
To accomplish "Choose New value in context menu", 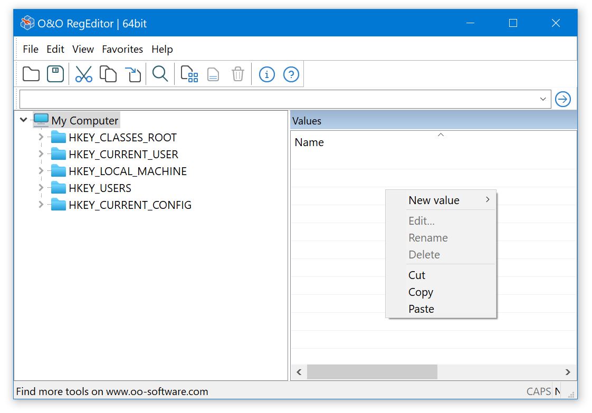I will (441, 200).
